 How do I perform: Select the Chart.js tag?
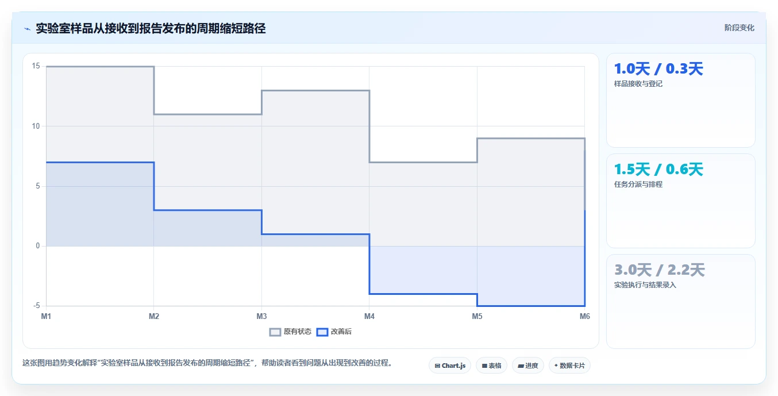click(x=450, y=366)
